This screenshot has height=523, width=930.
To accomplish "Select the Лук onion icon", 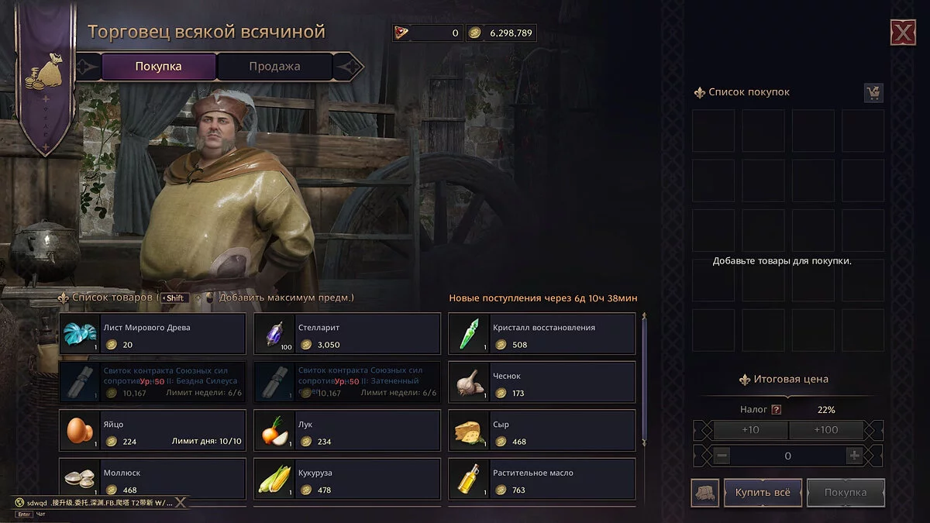I will (x=274, y=430).
